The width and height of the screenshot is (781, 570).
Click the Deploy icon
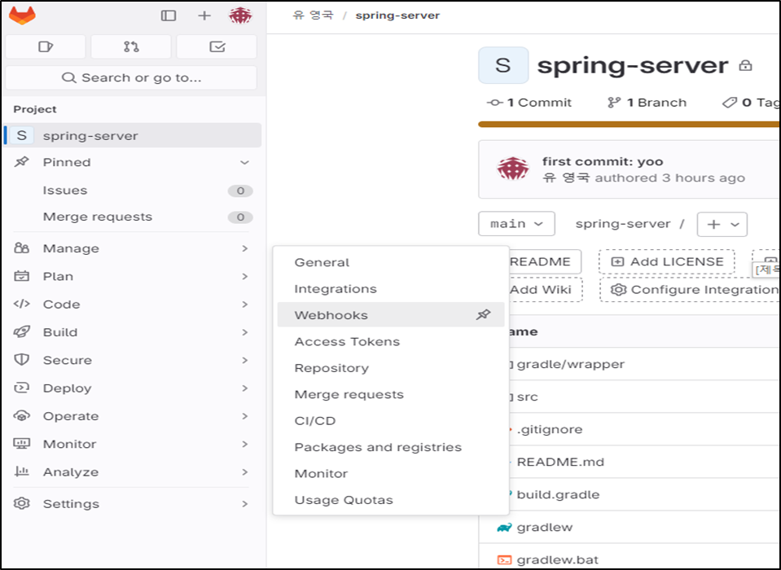click(x=21, y=388)
